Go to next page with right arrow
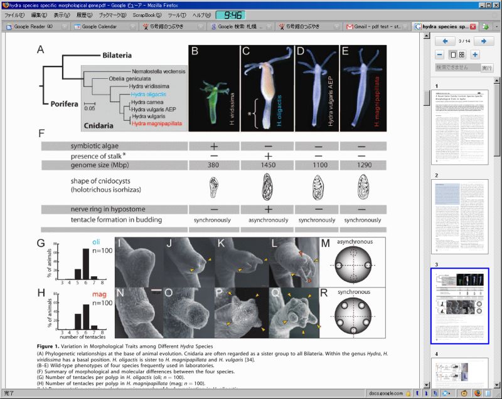 coord(483,41)
